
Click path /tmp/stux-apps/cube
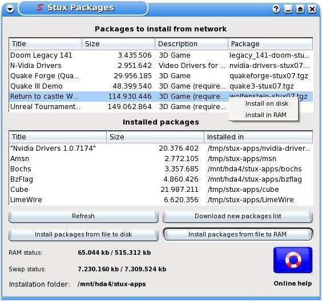(243, 190)
